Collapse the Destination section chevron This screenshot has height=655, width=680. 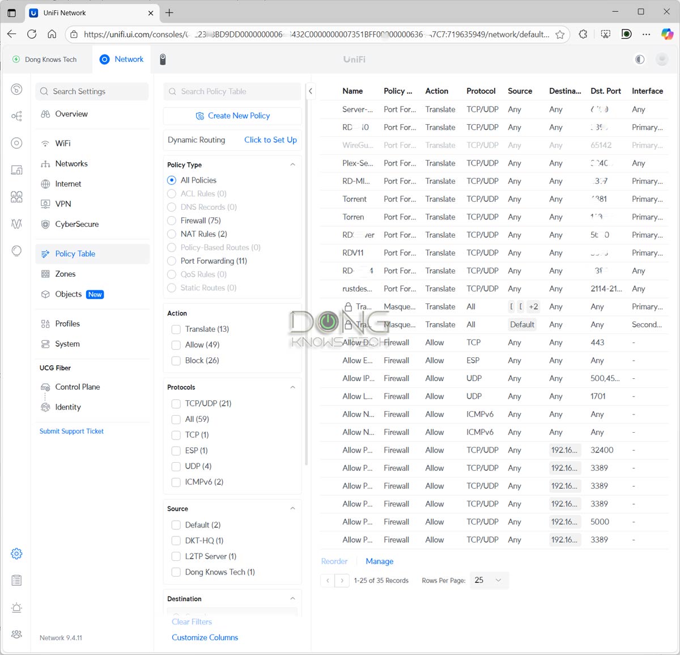point(292,599)
